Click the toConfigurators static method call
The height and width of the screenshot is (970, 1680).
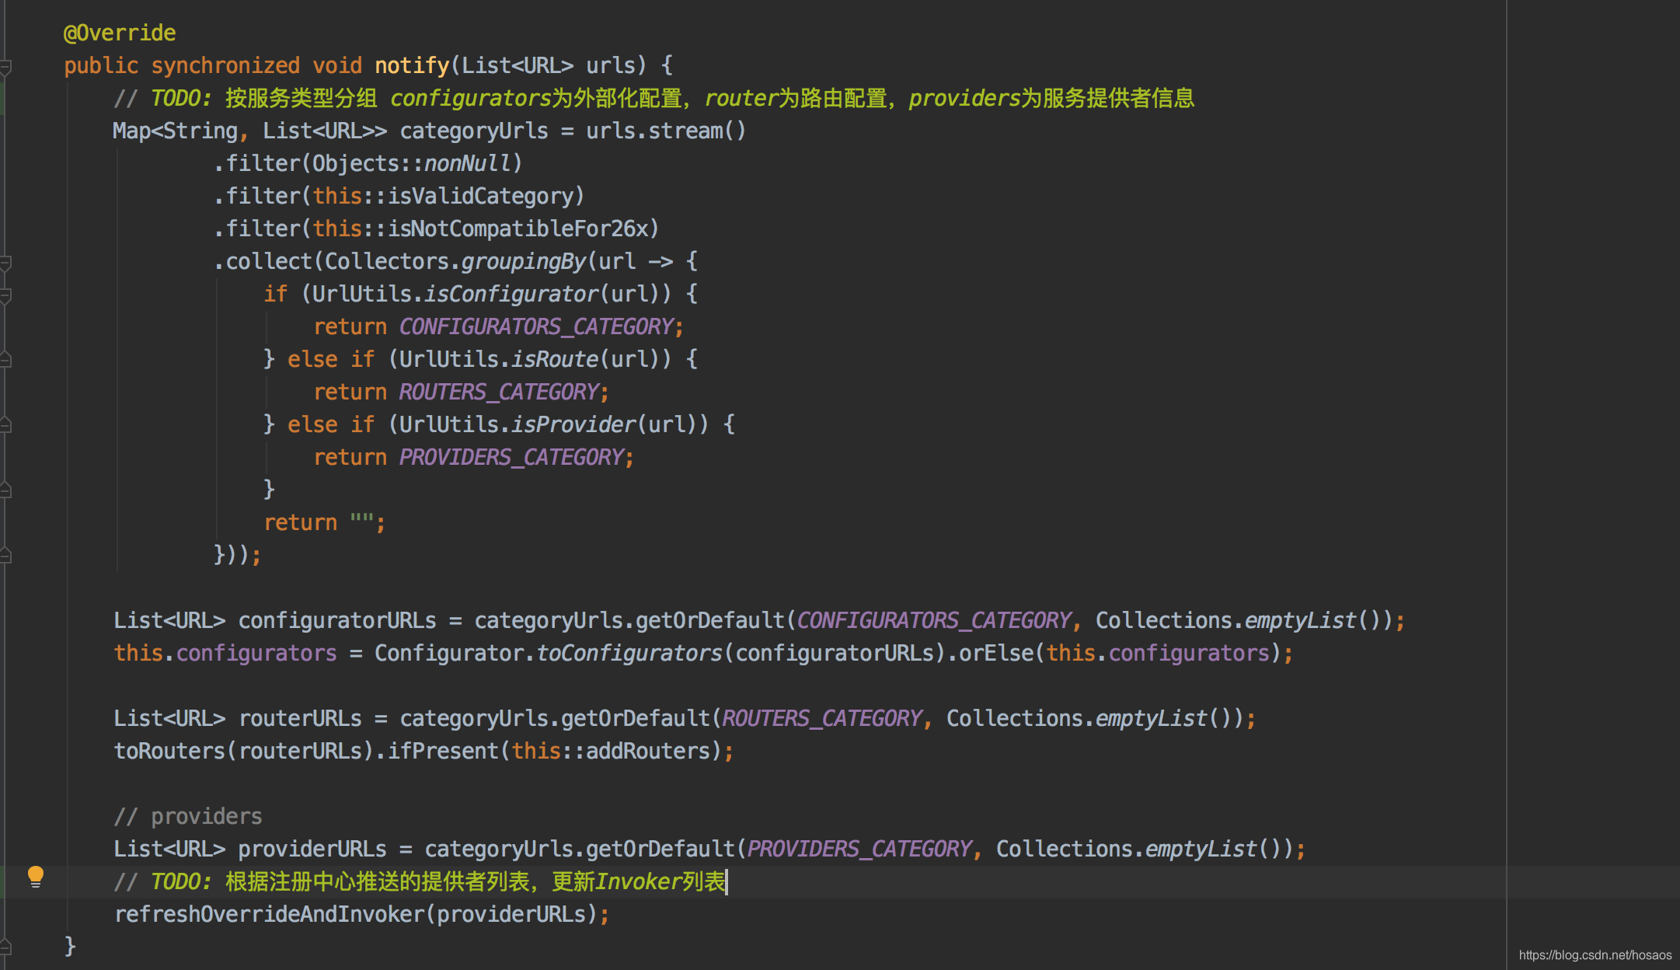click(x=629, y=654)
